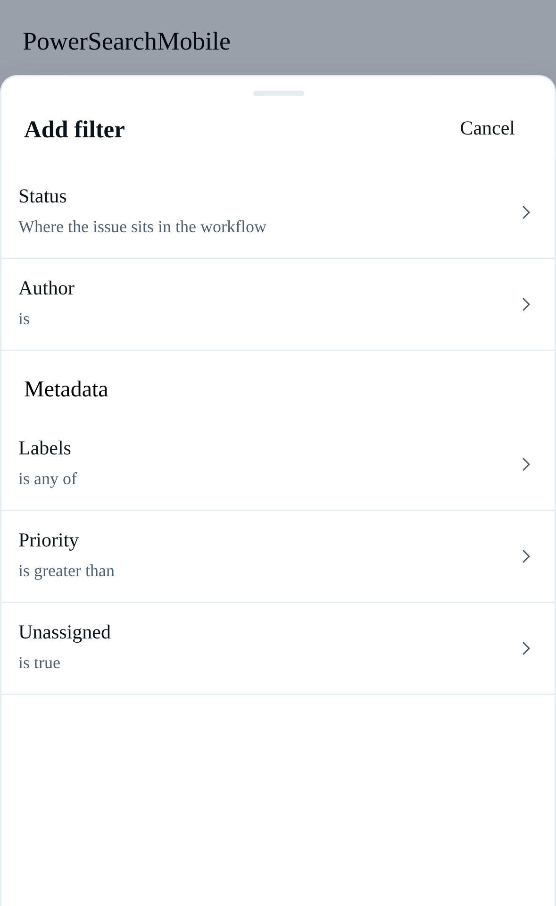Tap the chevron arrow on Labels row
Screen dimensions: 556x906
point(526,464)
